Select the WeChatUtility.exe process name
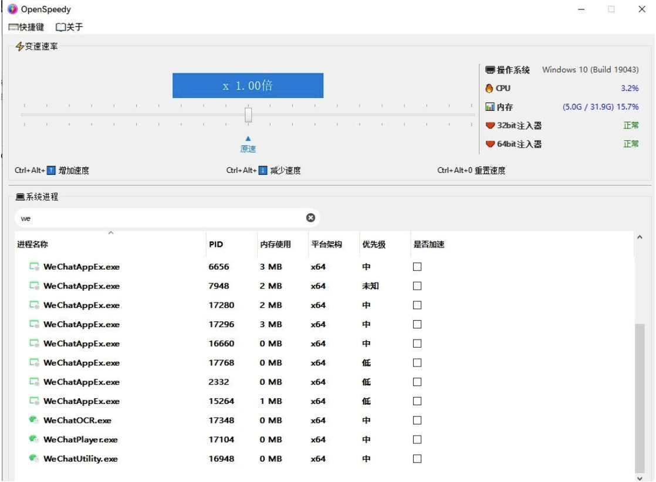Image resolution: width=656 pixels, height=482 pixels. click(81, 459)
